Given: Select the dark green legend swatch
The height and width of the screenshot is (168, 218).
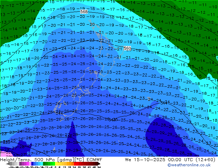Looking at the screenshot, I should coord(44,164).
